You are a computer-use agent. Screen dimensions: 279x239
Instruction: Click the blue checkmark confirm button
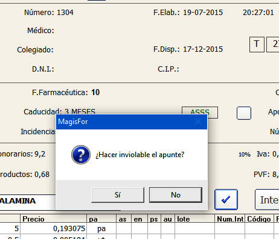[226, 199]
